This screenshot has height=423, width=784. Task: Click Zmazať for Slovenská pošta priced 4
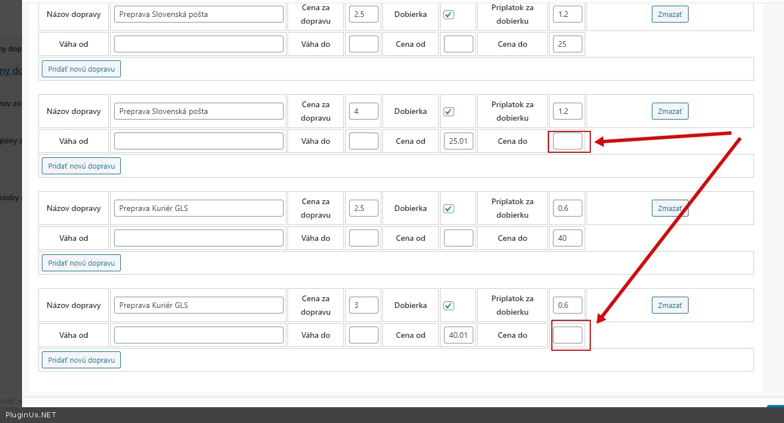pos(670,112)
